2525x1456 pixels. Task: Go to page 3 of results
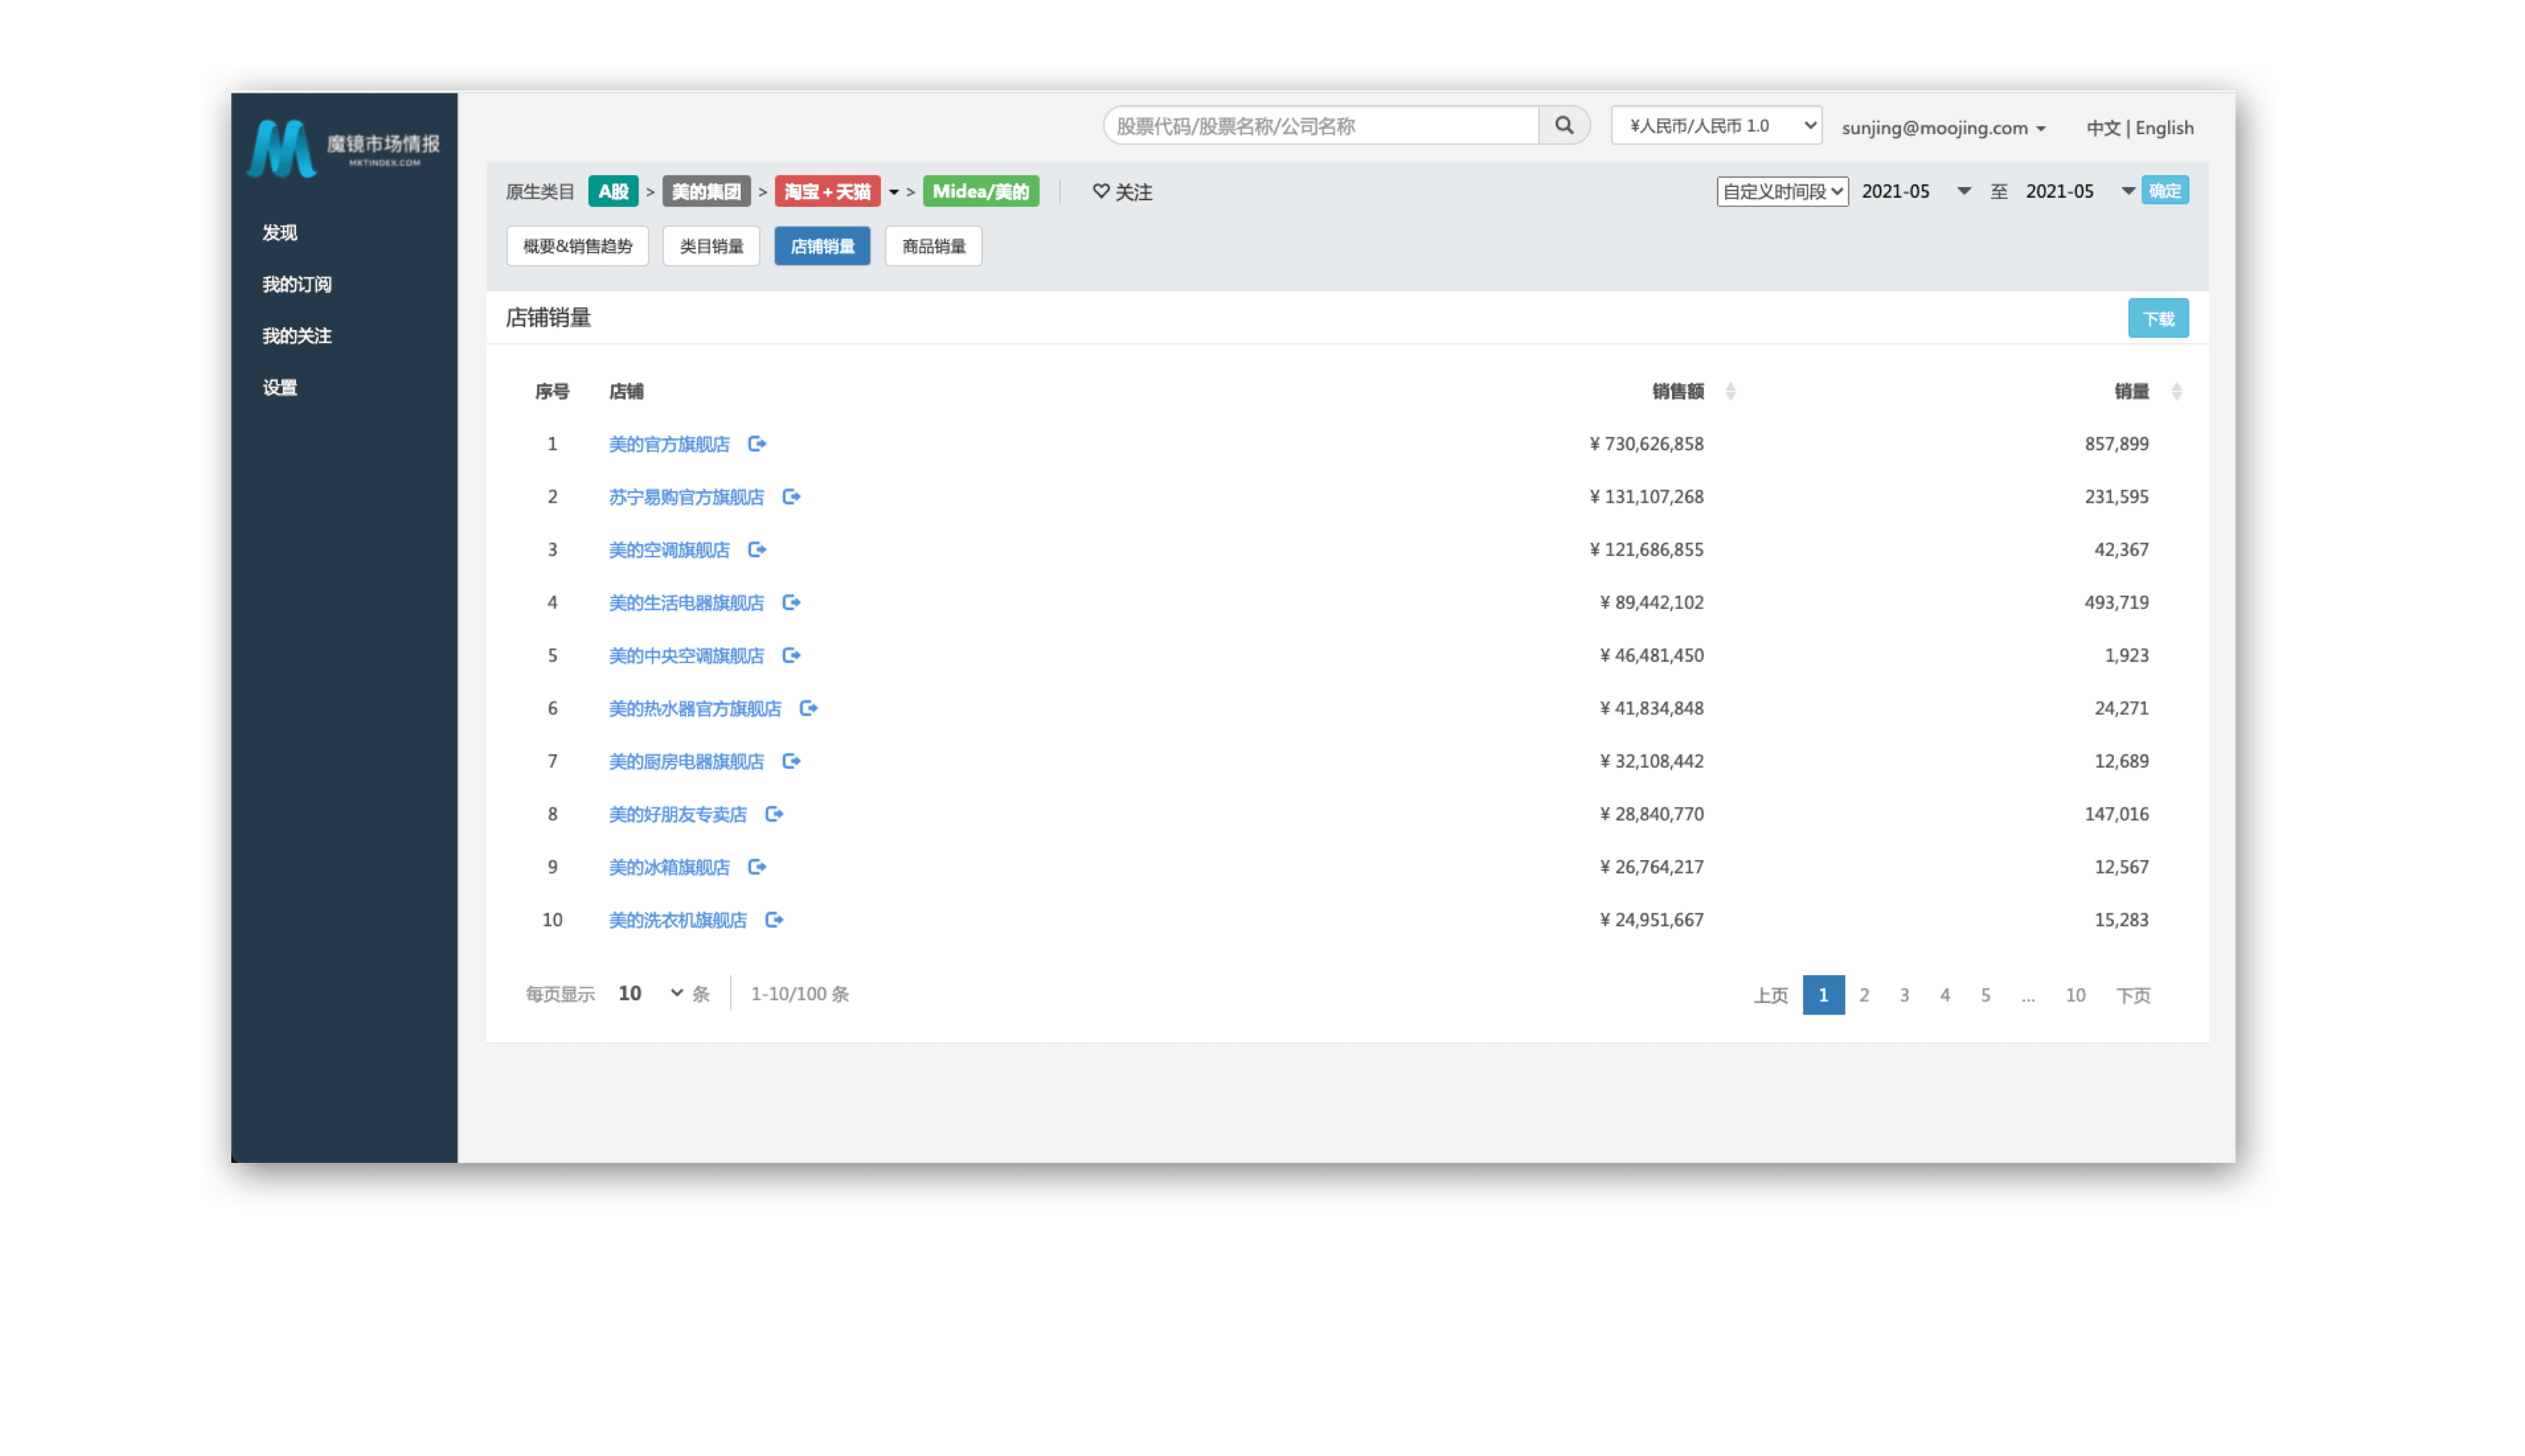[x=1904, y=995]
